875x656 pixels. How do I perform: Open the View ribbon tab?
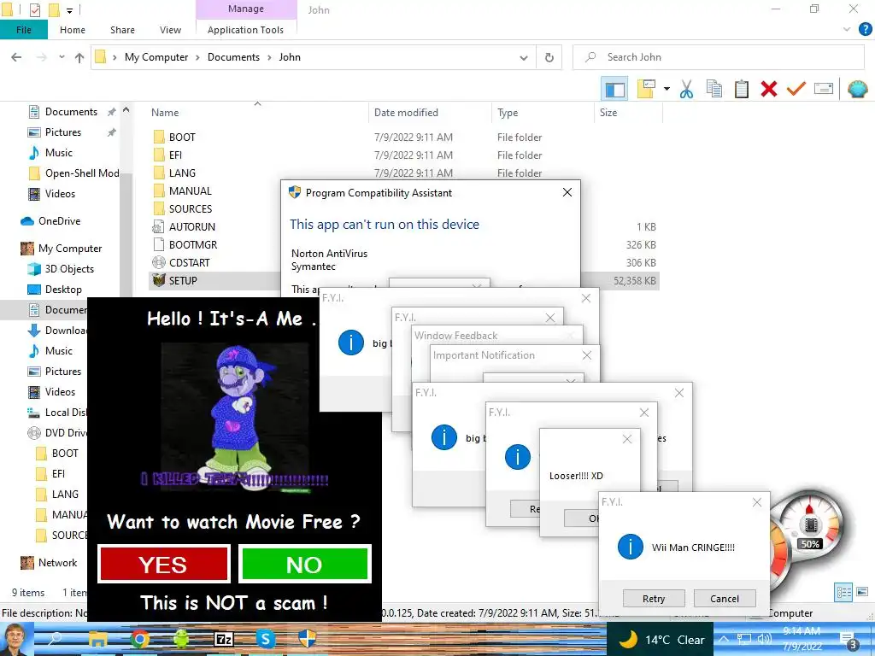click(170, 30)
